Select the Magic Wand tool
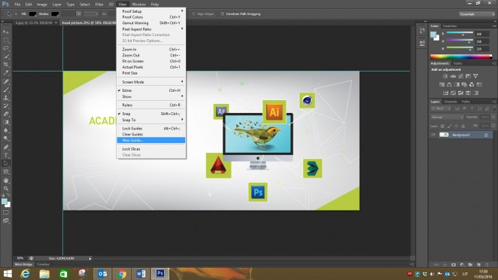498x280 pixels. (6, 56)
